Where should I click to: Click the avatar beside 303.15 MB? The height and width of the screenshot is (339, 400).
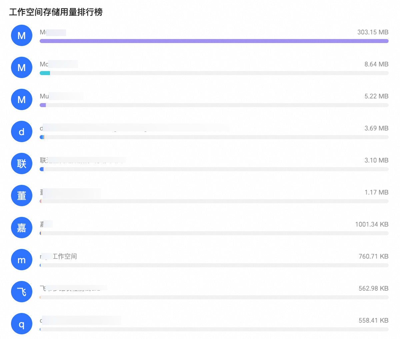pos(22,35)
